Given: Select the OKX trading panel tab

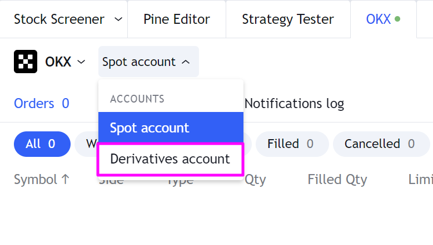Looking at the screenshot, I should click(378, 19).
